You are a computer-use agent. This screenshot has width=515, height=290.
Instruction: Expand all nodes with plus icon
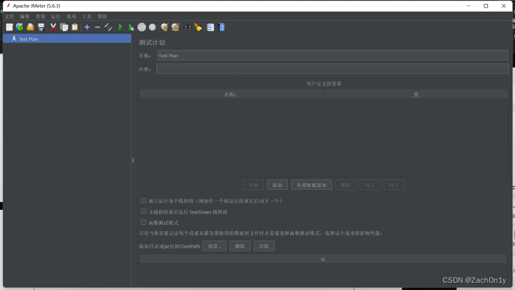pos(87,27)
